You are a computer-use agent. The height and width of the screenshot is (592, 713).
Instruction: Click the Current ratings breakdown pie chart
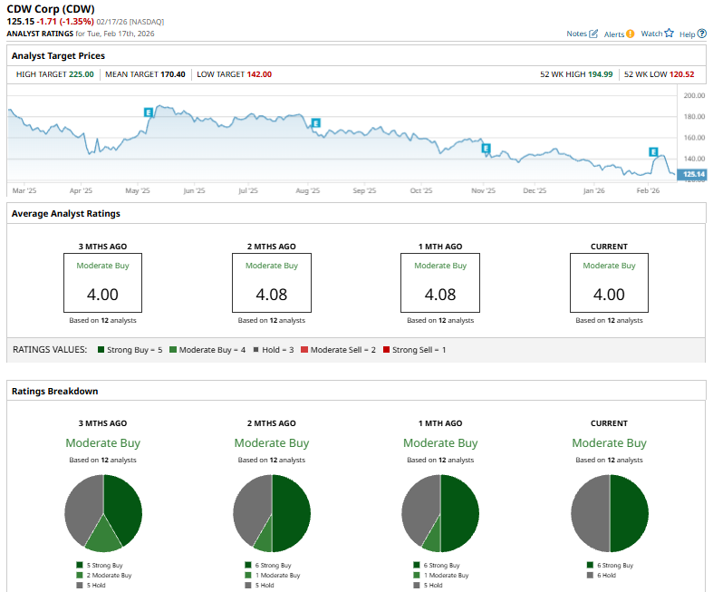pos(610,513)
